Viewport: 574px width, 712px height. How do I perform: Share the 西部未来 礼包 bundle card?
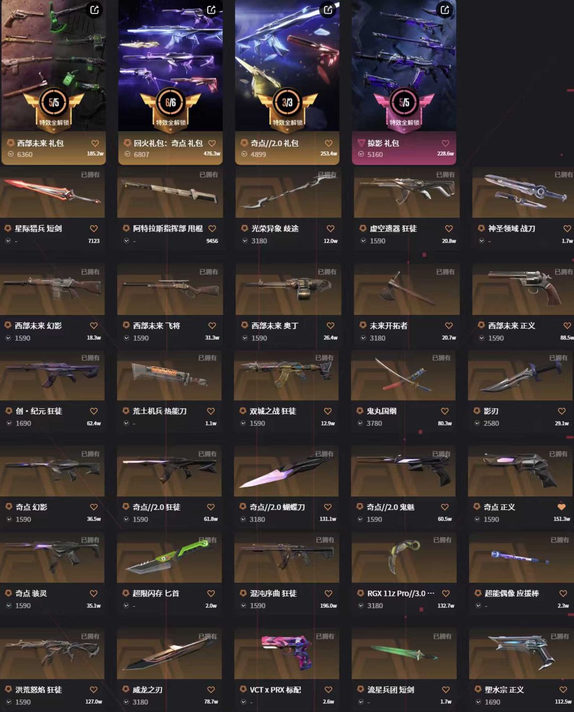click(x=95, y=10)
